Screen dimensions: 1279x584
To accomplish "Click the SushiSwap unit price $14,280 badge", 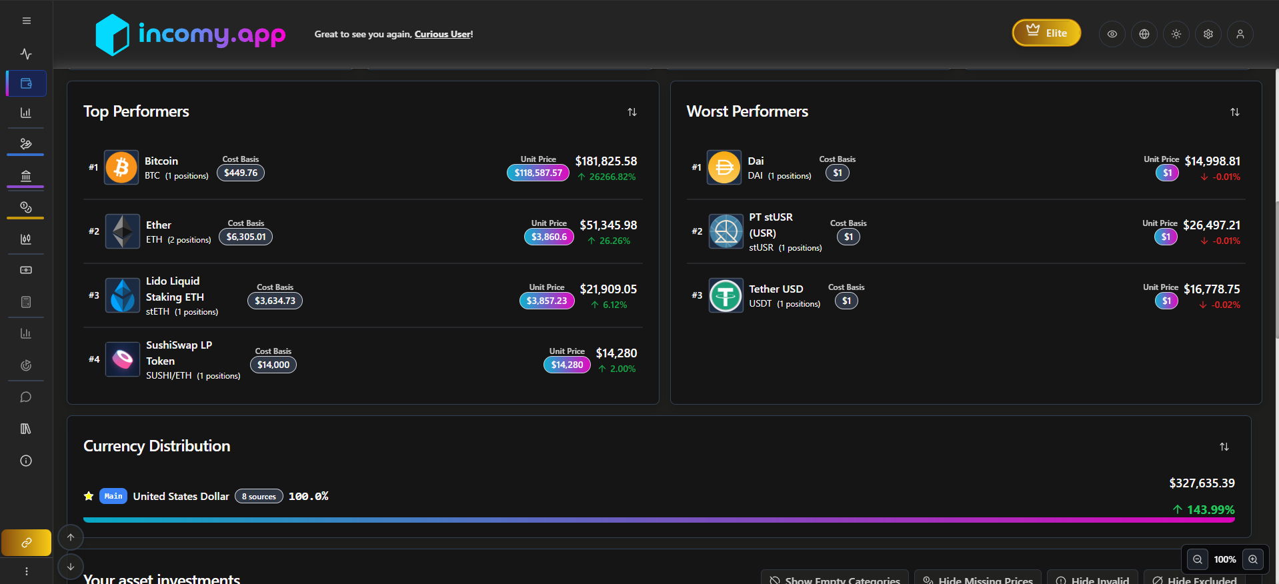I will pos(567,365).
